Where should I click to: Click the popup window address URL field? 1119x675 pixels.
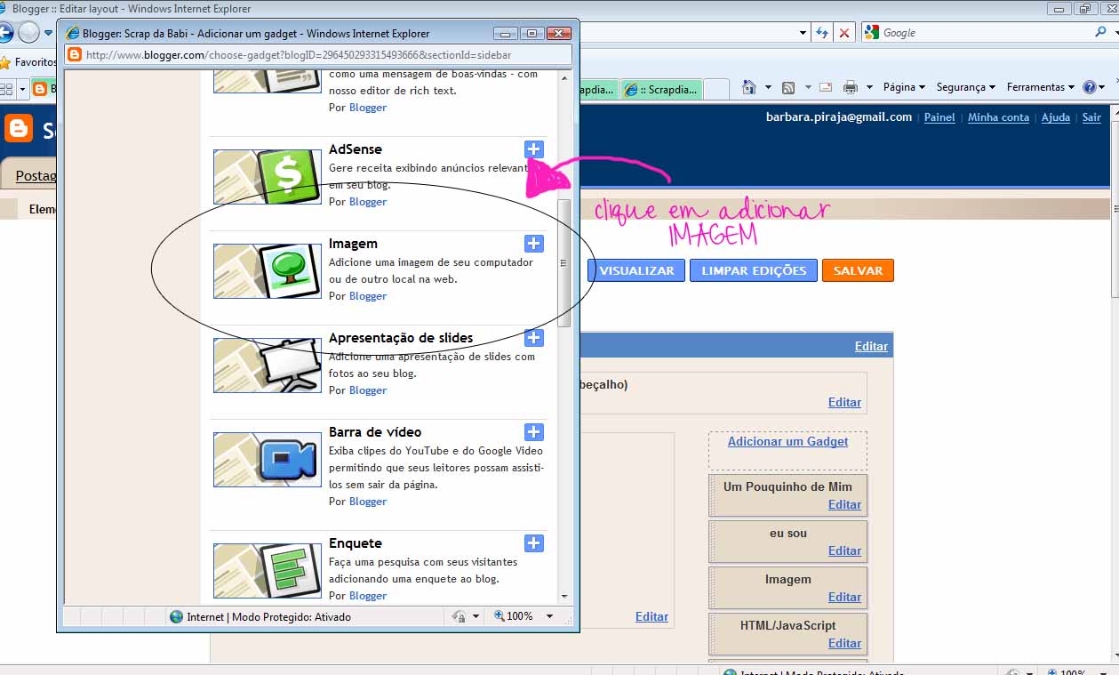[x=318, y=54]
